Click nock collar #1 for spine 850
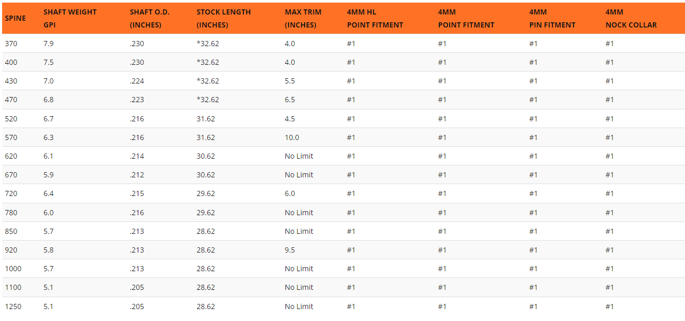This screenshot has height=321, width=685. click(609, 231)
